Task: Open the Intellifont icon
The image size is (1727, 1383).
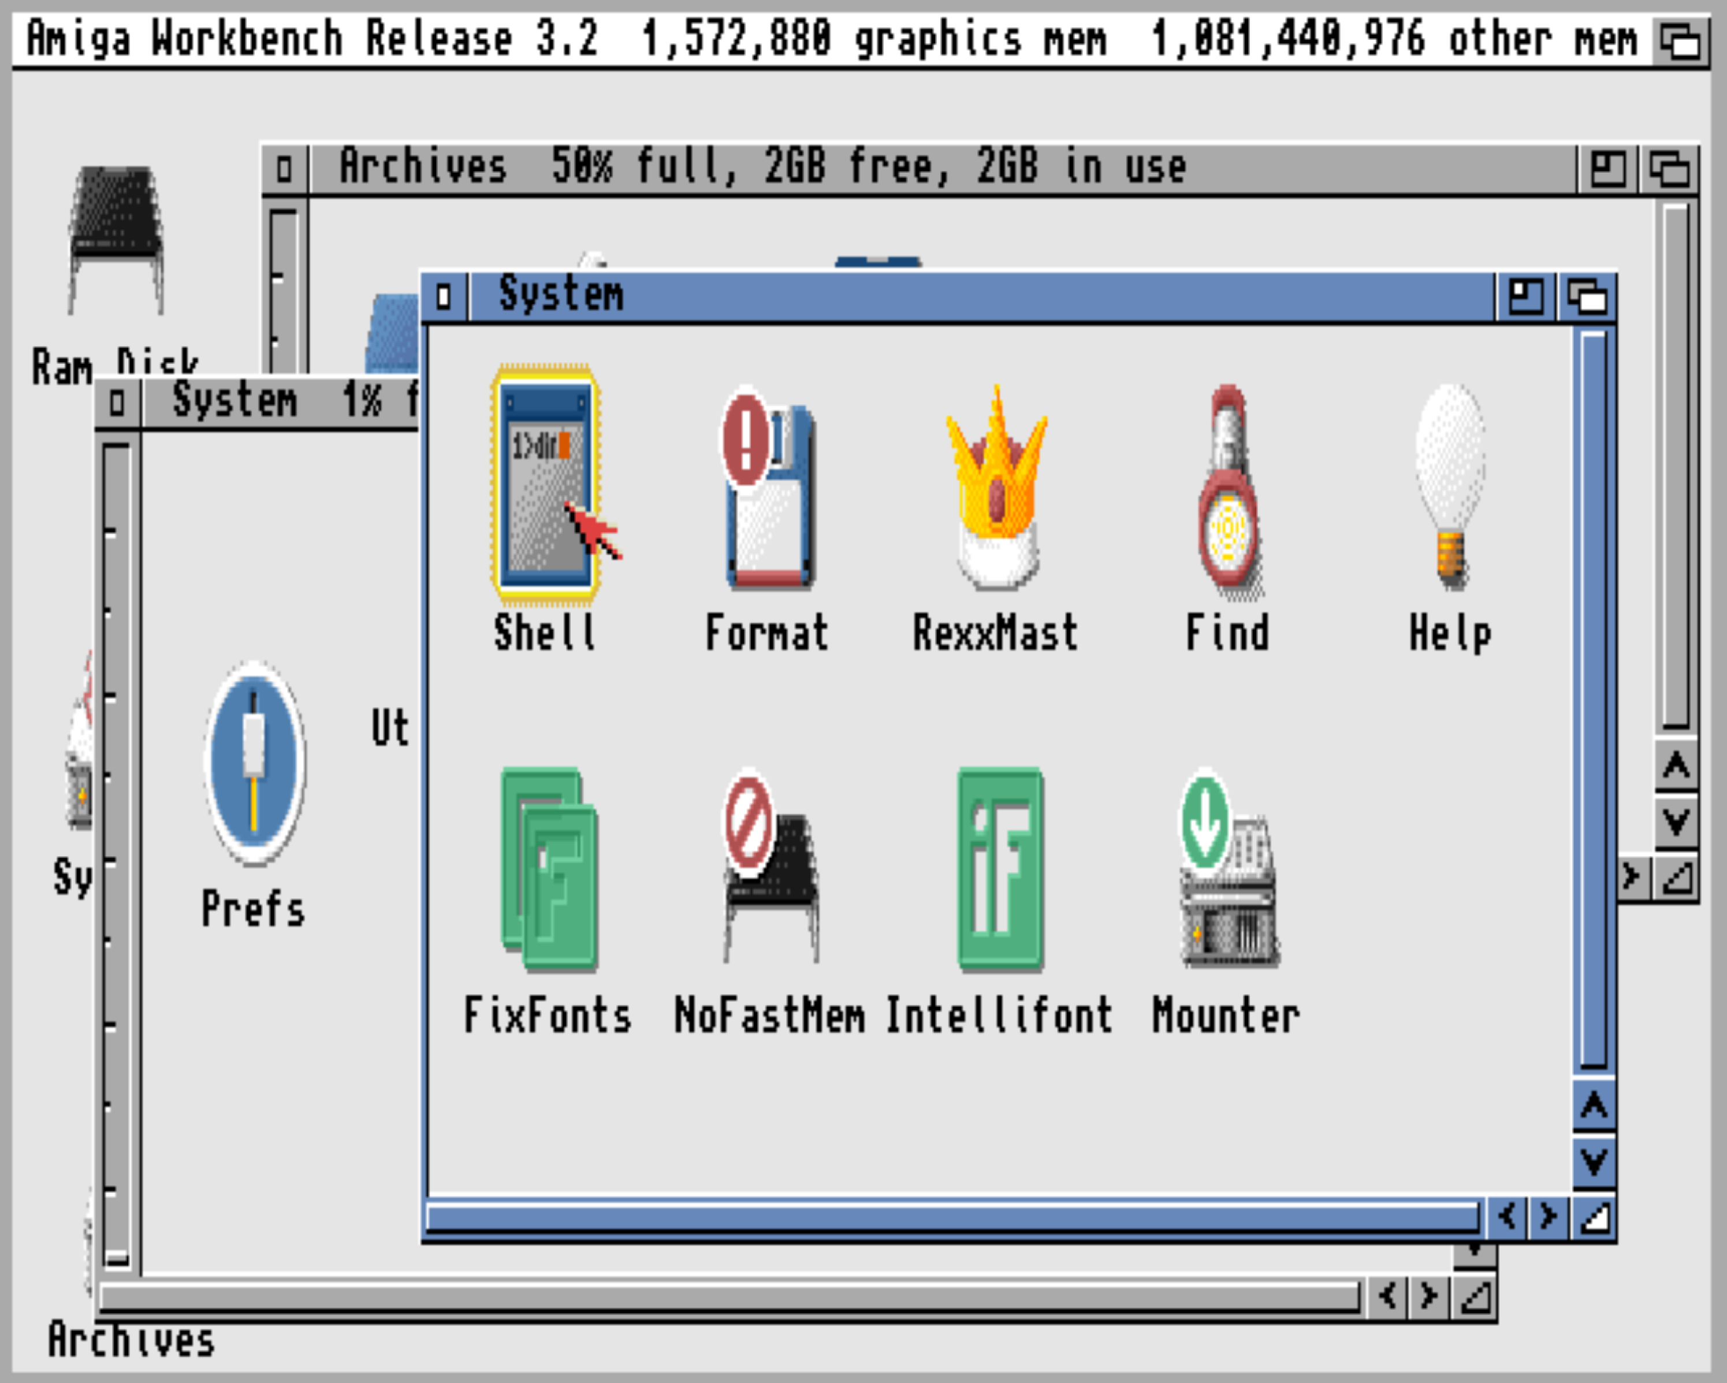Action: pyautogui.click(x=1000, y=869)
